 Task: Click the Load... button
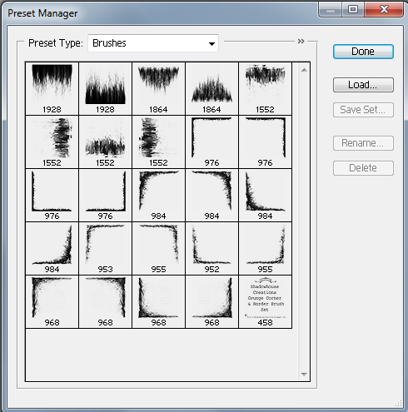pyautogui.click(x=363, y=85)
